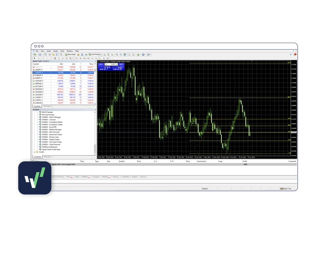Select the crosshair cursor tool
Viewport: 318px width, 254px height.
(38, 58)
